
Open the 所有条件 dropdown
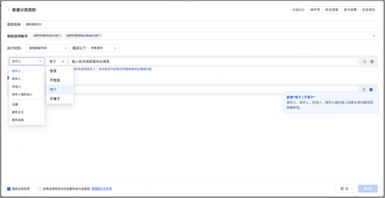[x=103, y=48]
